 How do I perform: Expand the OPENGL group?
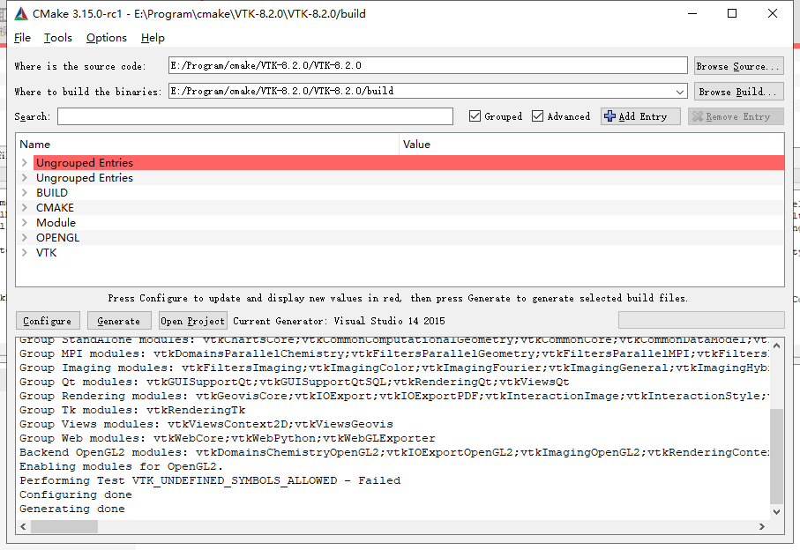24,237
